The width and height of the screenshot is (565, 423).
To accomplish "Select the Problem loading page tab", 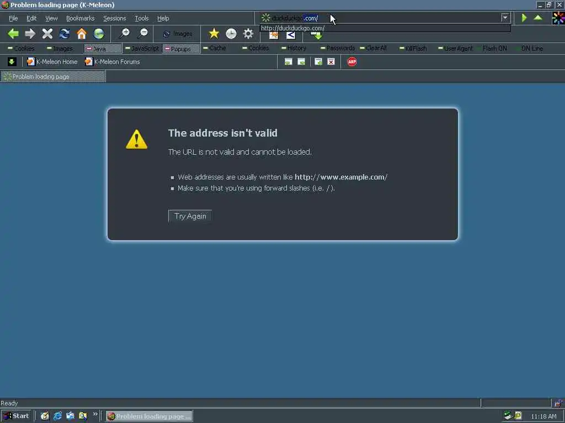I will click(x=53, y=76).
